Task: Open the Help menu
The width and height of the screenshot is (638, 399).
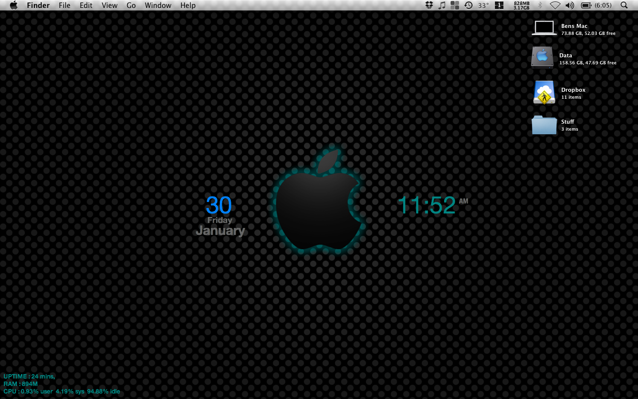Action: tap(188, 5)
